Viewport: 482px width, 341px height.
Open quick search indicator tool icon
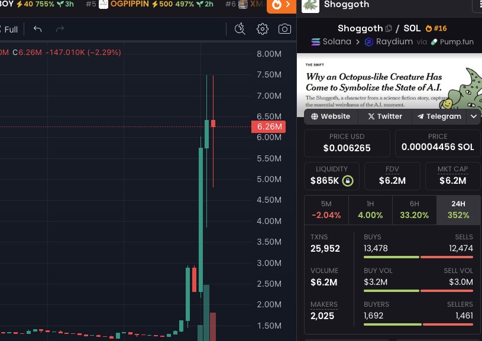click(x=240, y=29)
